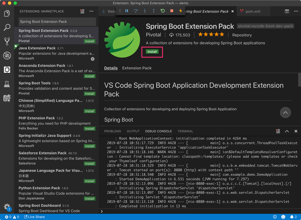
Task: Stop the debug session
Action: [x=172, y=11]
